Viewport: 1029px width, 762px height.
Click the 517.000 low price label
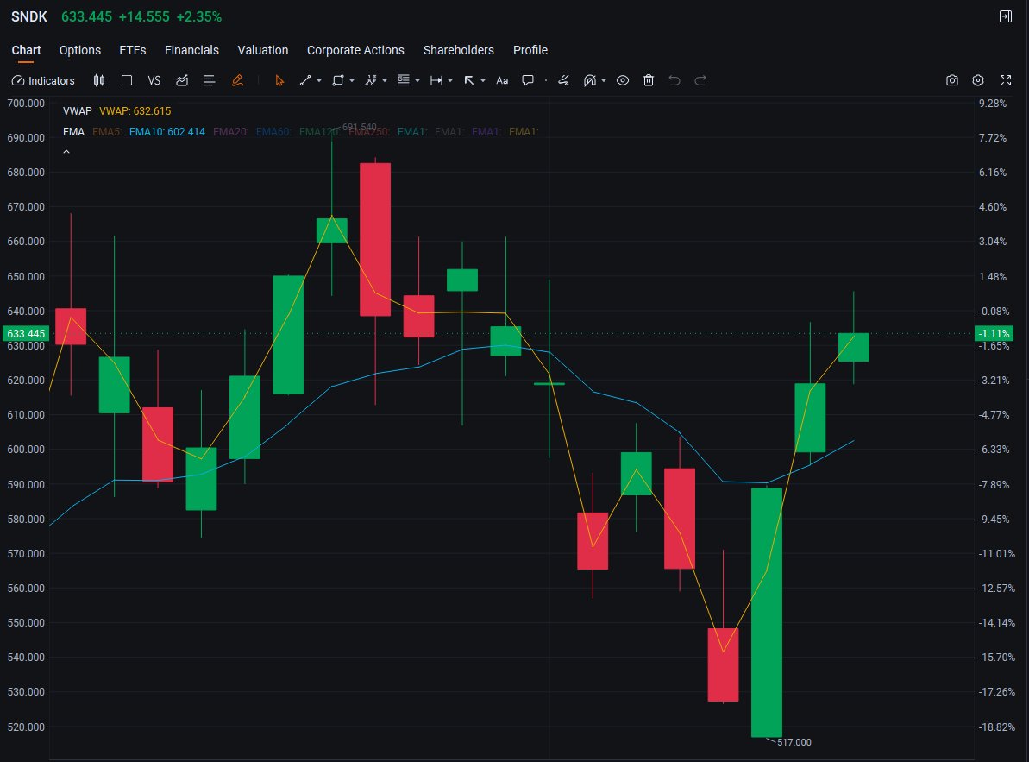(794, 742)
